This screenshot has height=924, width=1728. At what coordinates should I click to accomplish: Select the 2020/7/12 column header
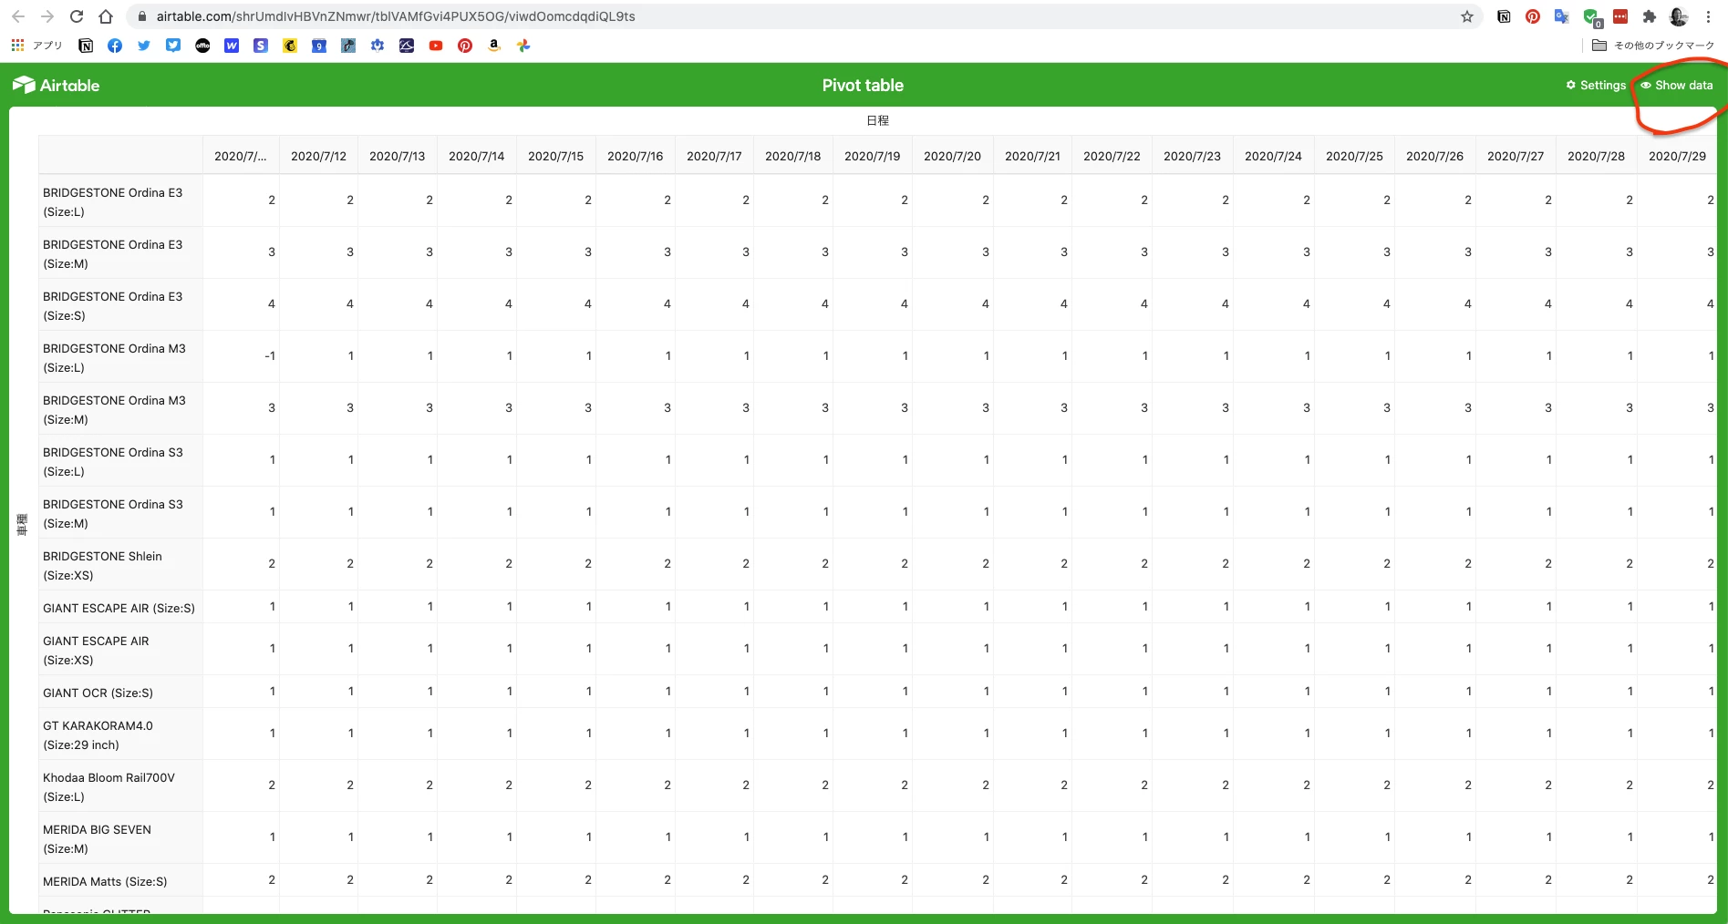point(318,156)
